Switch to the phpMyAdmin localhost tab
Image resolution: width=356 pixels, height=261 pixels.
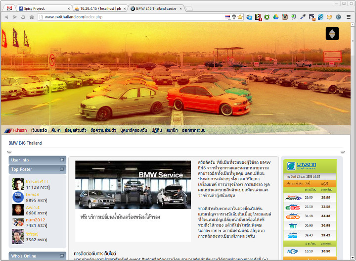[100, 8]
